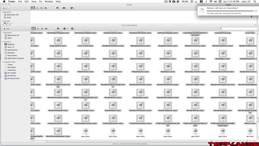Open Dropbox menu in minecraft.jar toolbar
This screenshot has width=259, height=146.
coord(73,28)
